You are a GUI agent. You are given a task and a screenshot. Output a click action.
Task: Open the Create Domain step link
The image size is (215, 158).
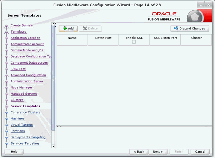[22, 25]
